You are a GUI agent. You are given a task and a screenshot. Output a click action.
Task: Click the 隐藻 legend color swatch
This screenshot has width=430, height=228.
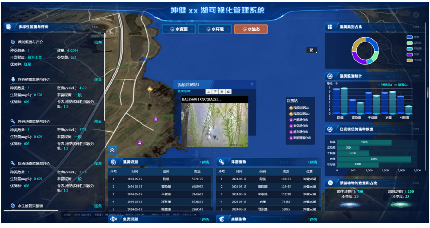point(409,37)
